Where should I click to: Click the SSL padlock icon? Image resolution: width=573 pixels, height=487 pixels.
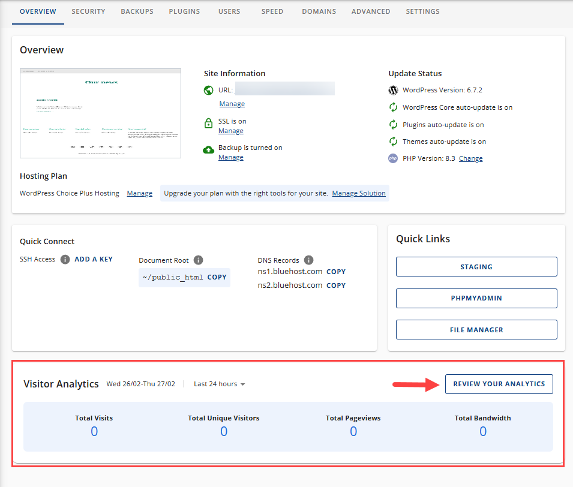pos(208,123)
